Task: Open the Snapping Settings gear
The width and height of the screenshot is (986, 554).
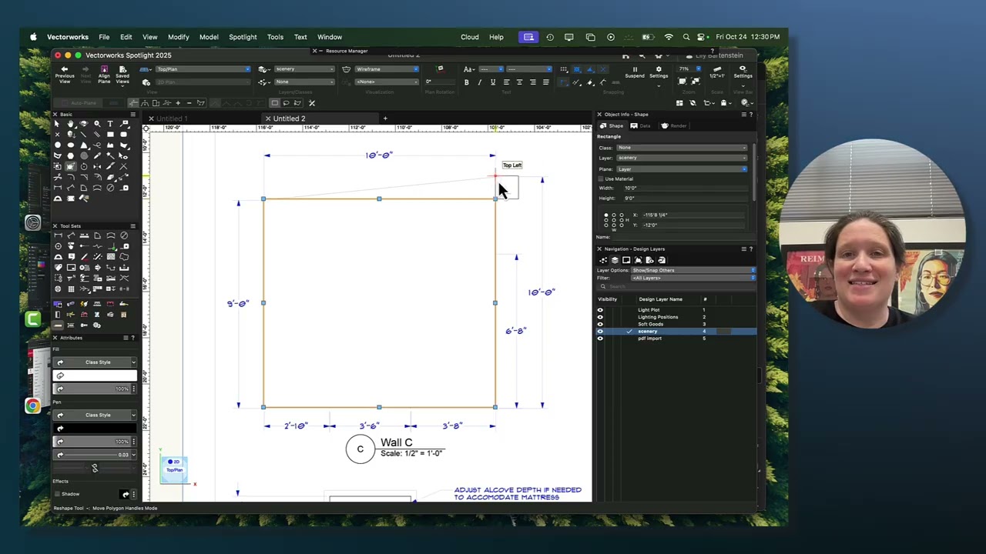Action: click(659, 69)
